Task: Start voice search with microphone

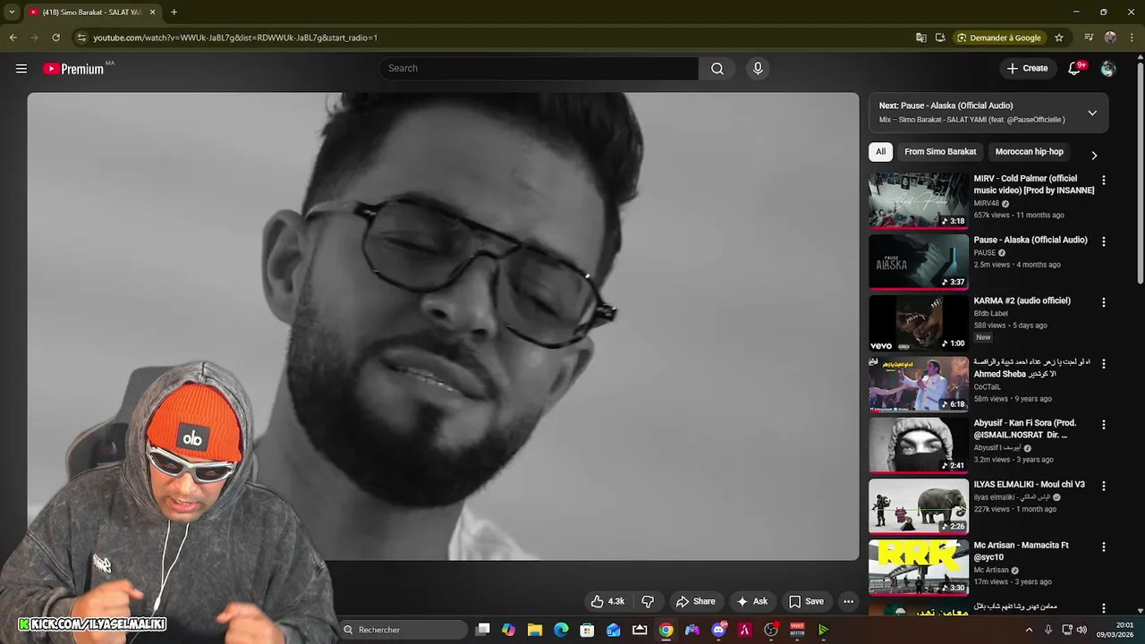Action: pyautogui.click(x=758, y=69)
